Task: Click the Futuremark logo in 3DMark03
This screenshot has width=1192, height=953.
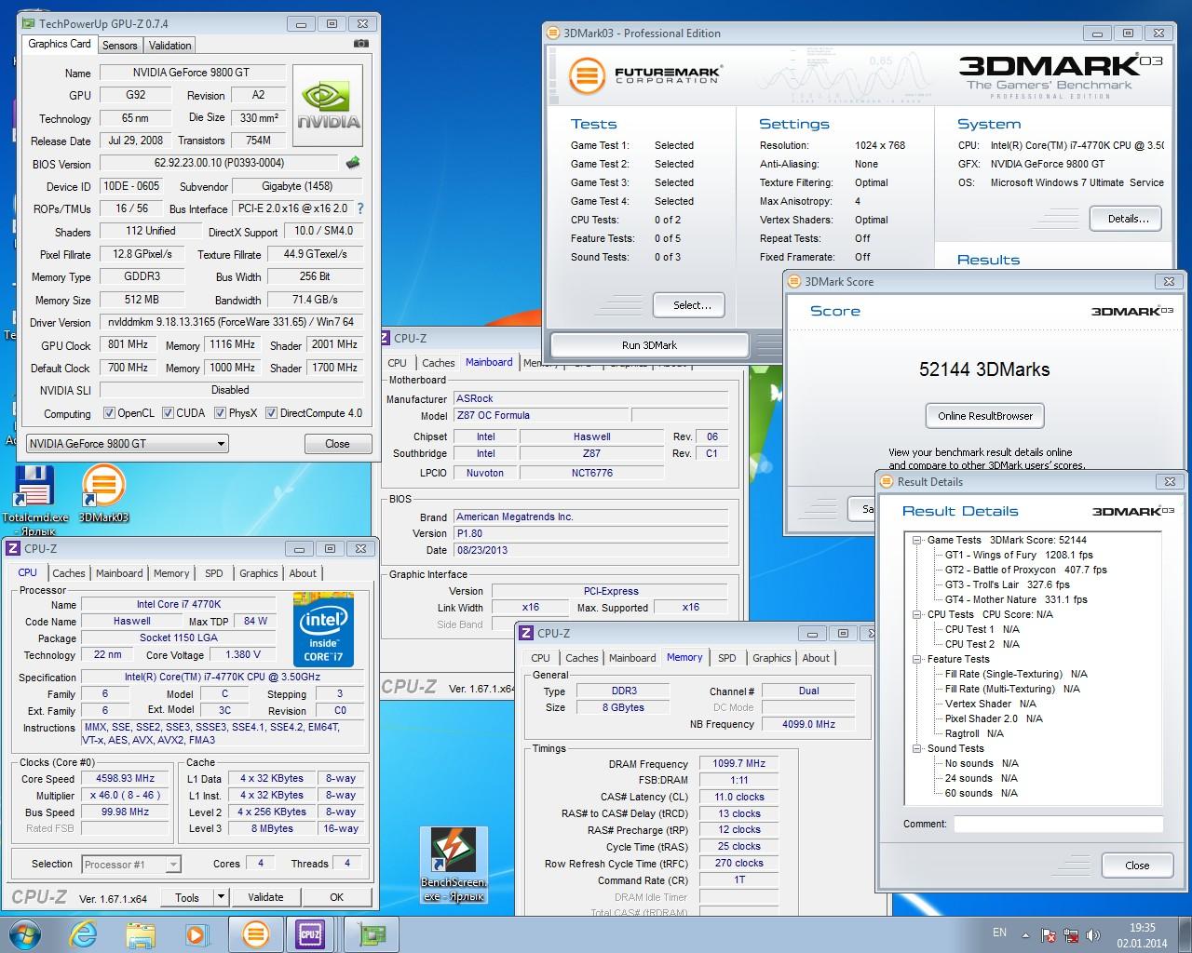Action: click(x=645, y=74)
